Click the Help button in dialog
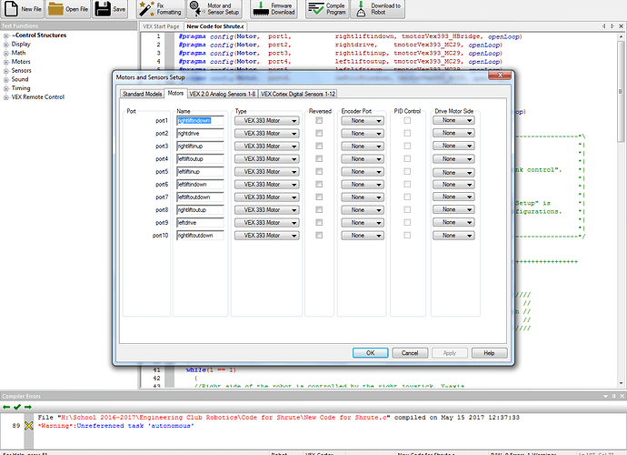627x455 pixels. click(x=490, y=353)
